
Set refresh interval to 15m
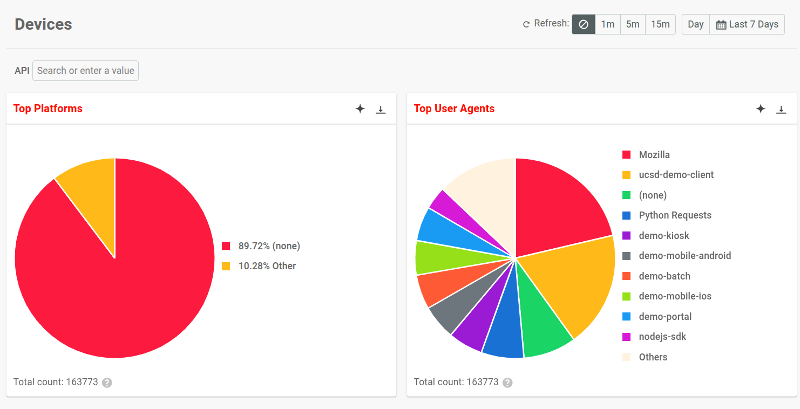(x=660, y=24)
